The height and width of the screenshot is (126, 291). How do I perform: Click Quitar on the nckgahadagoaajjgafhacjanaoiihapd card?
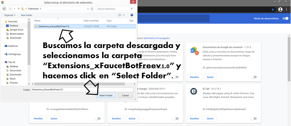pyautogui.click(x=132, y=118)
